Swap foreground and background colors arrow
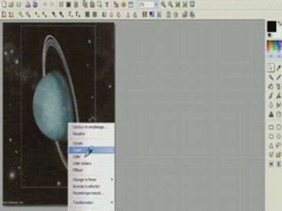The width and height of the screenshot is (282, 211). (x=280, y=23)
